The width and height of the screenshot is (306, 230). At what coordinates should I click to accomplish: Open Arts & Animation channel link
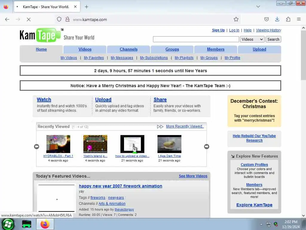(x=112, y=204)
